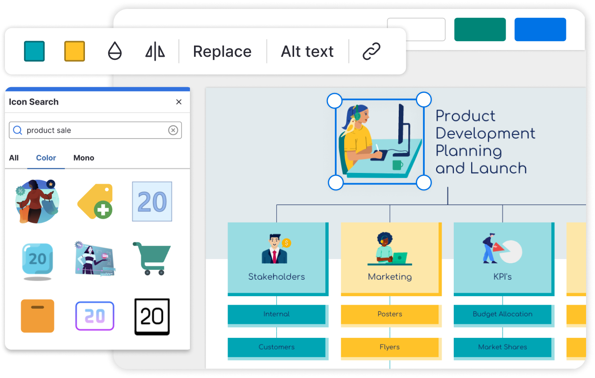This screenshot has width=595, height=378.
Task: Select the purple gradient '20' icon
Action: (x=95, y=316)
